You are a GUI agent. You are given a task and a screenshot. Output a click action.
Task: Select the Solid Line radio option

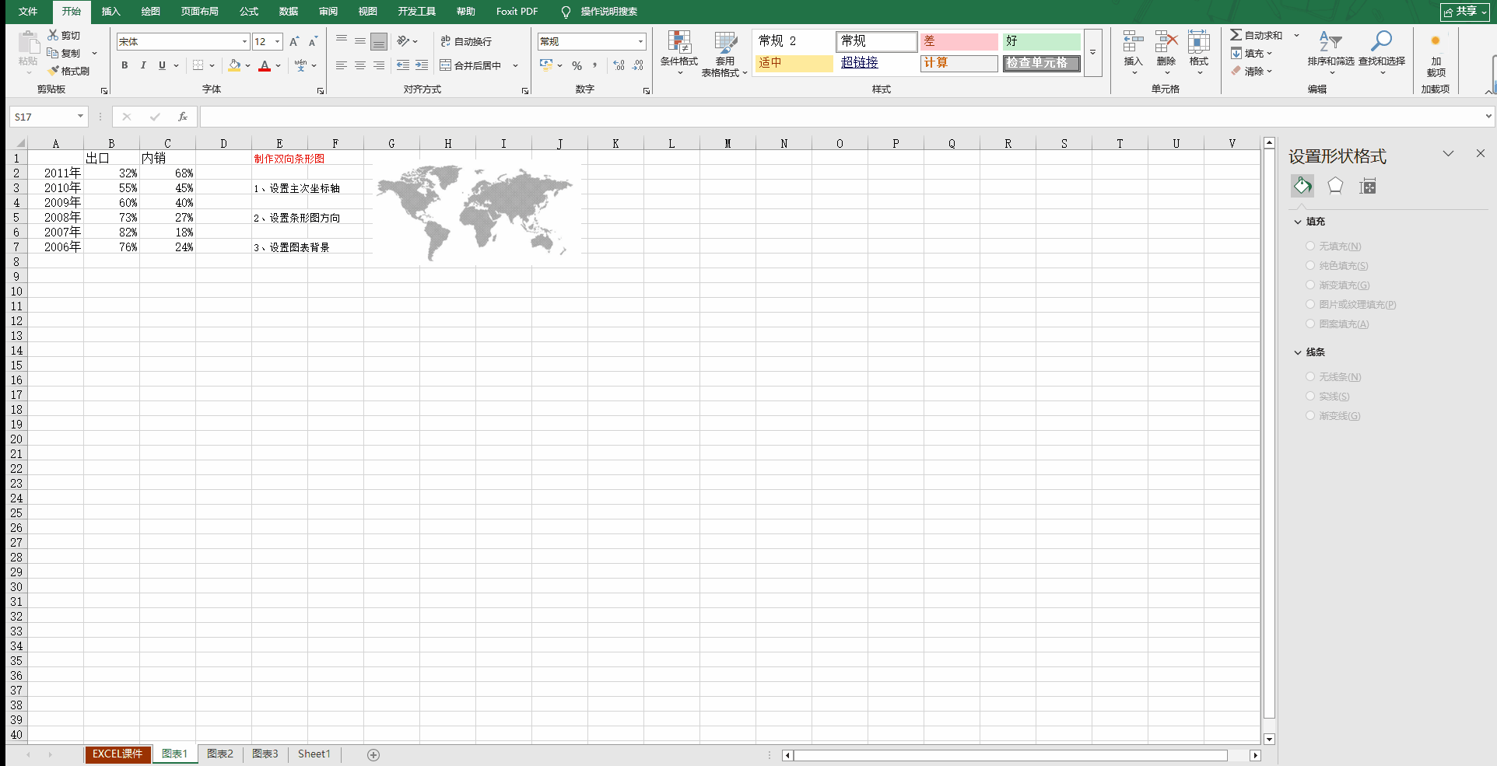(x=1310, y=396)
